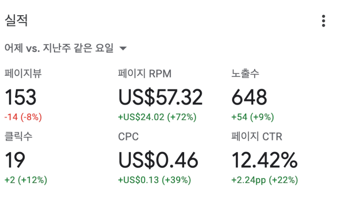Select the 19 clicks value
Image resolution: width=338 pixels, height=213 pixels.
(15, 160)
